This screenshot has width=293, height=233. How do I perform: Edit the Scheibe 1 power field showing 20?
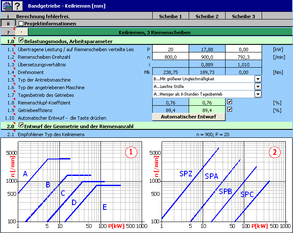coord(170,49)
